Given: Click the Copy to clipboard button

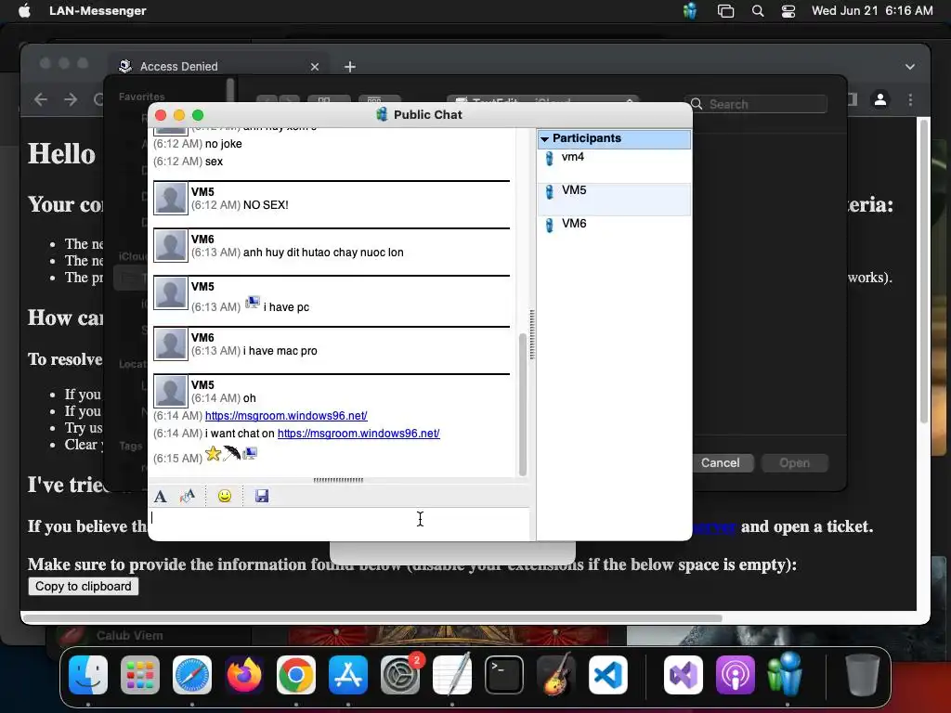Looking at the screenshot, I should [83, 587].
